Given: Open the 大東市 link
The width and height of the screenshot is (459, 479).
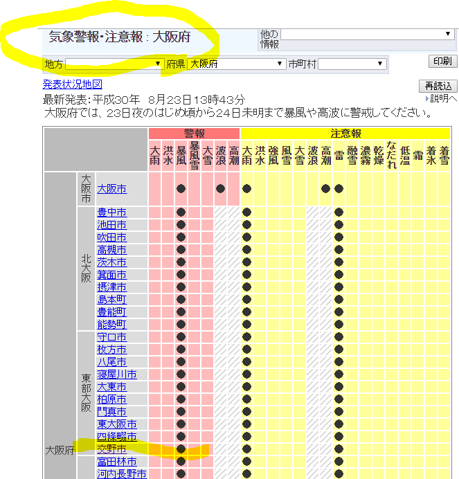Looking at the screenshot, I should click(x=111, y=387).
